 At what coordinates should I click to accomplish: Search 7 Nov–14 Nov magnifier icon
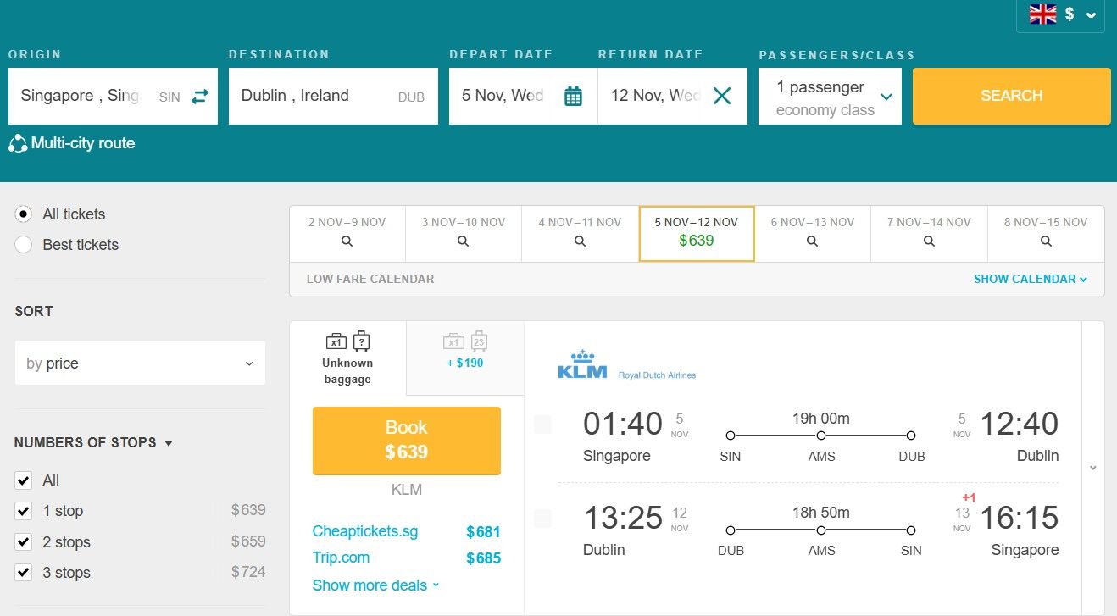coord(929,241)
